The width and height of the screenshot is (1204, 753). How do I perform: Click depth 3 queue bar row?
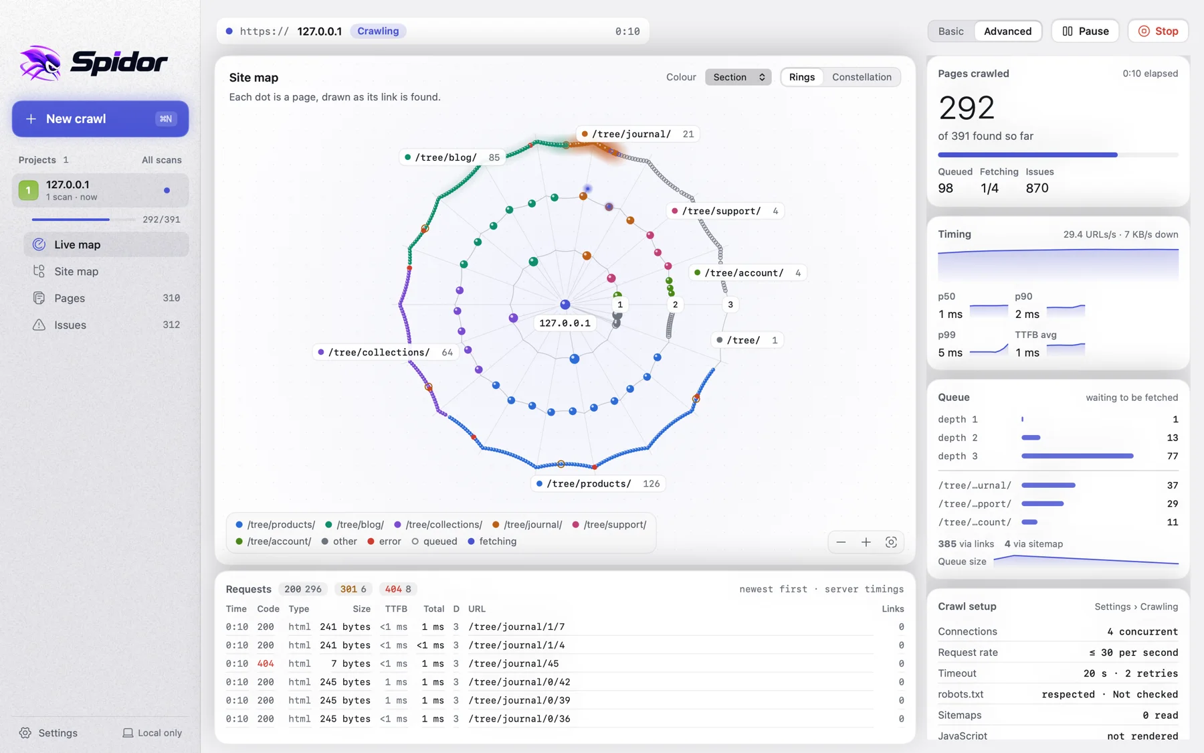pyautogui.click(x=1058, y=456)
